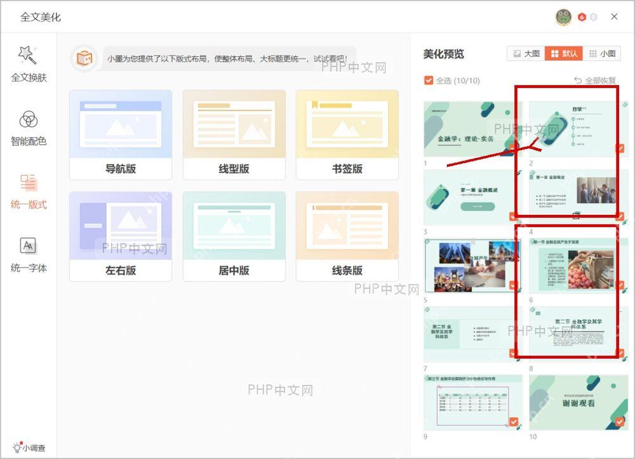Open the 统一字体 font tool
This screenshot has width=635, height=459.
click(29, 255)
